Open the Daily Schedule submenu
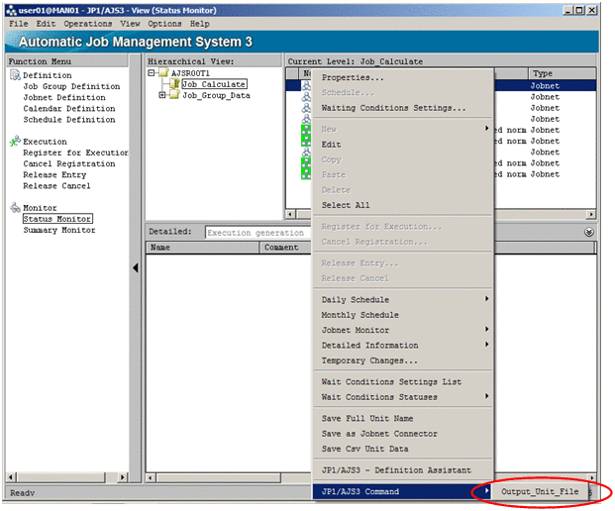 [x=356, y=300]
